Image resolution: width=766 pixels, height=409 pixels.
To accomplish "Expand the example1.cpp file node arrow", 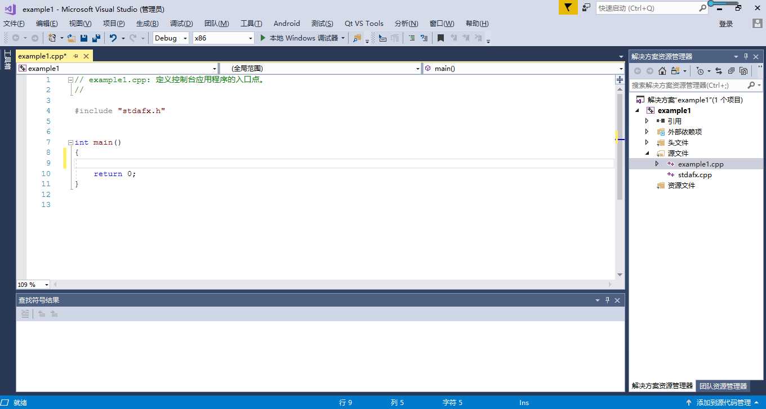I will (x=657, y=164).
